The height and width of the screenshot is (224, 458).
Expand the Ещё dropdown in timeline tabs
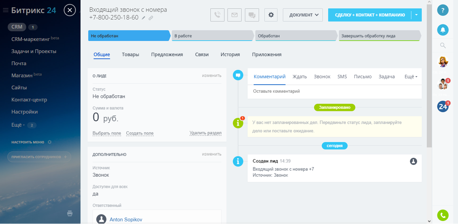[411, 77]
